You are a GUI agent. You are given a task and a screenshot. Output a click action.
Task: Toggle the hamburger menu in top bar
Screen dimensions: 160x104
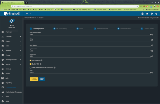coord(27,14)
